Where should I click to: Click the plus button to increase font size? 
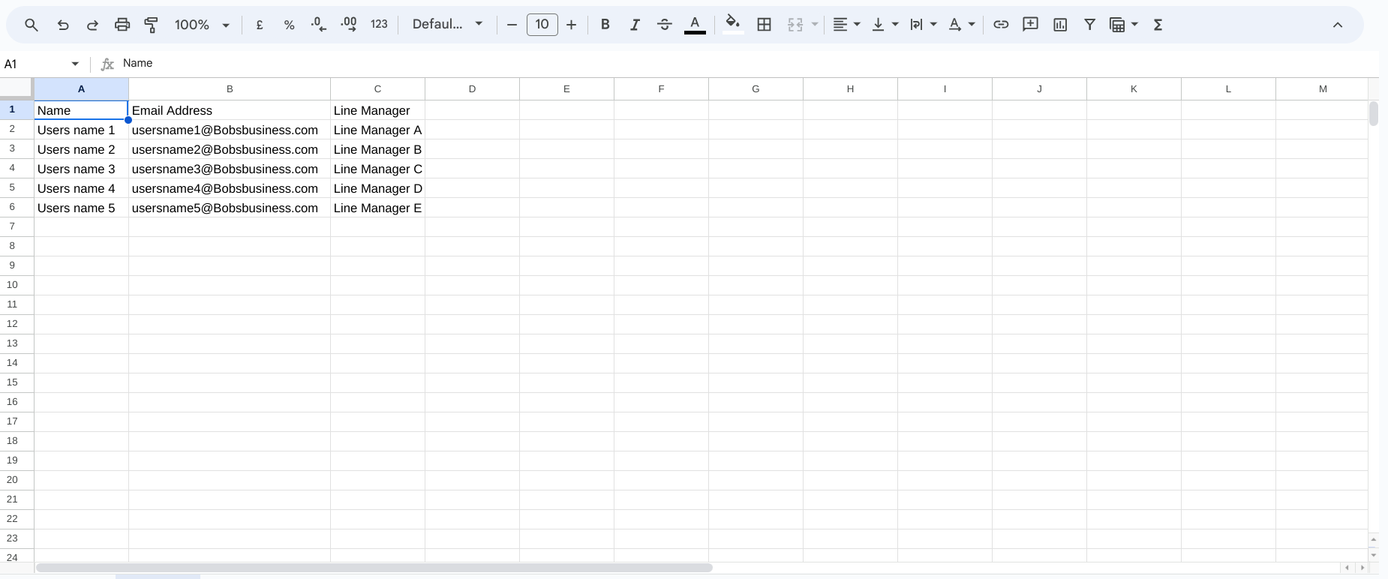(x=572, y=25)
